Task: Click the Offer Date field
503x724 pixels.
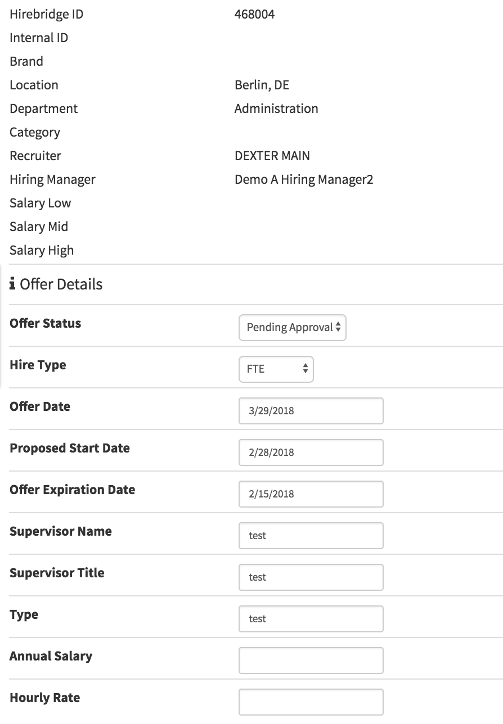Action: pyautogui.click(x=311, y=411)
